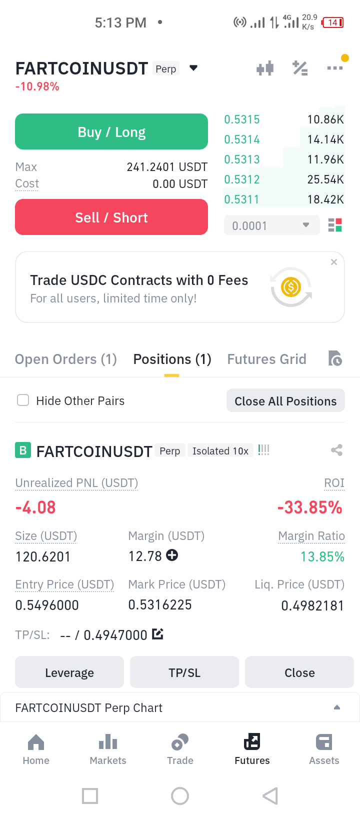Select the 0.5312 order book price row
The width and height of the screenshot is (360, 820).
pyautogui.click(x=284, y=179)
